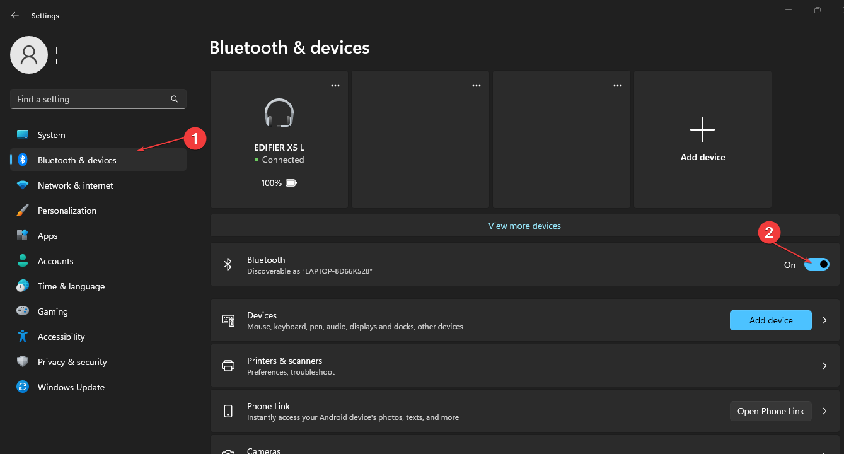Restore down the Settings window
The height and width of the screenshot is (454, 844).
[818, 10]
